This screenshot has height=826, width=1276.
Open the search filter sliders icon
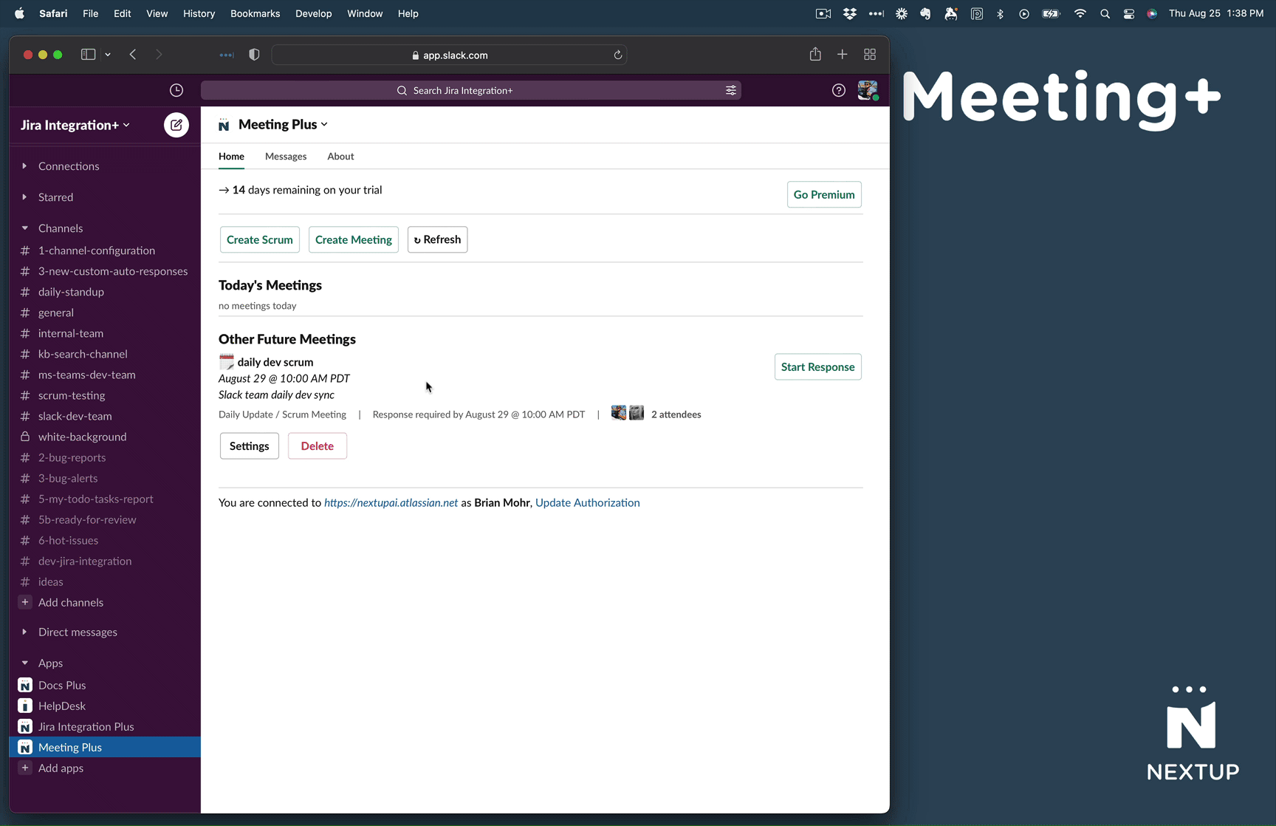pyautogui.click(x=731, y=90)
